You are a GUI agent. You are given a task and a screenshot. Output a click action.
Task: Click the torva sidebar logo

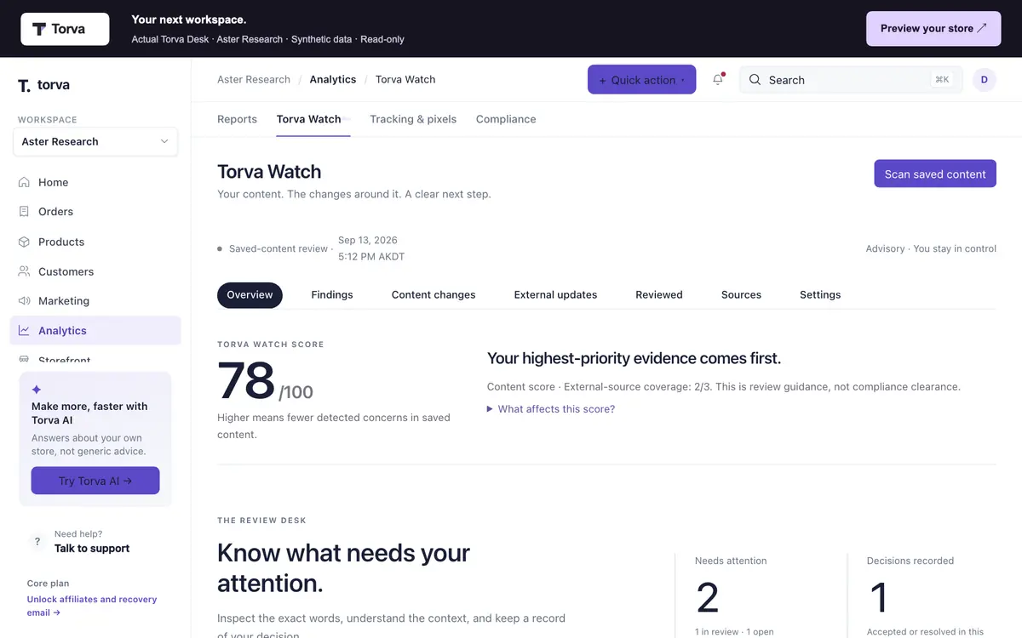(43, 85)
